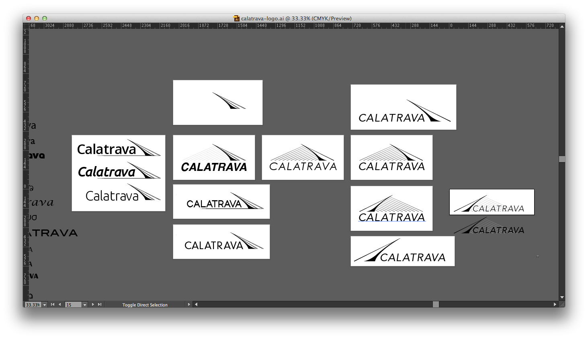The height and width of the screenshot is (339, 588).
Task: Select the wide artboard with the mirrored sweeping mark
Action: click(402, 251)
